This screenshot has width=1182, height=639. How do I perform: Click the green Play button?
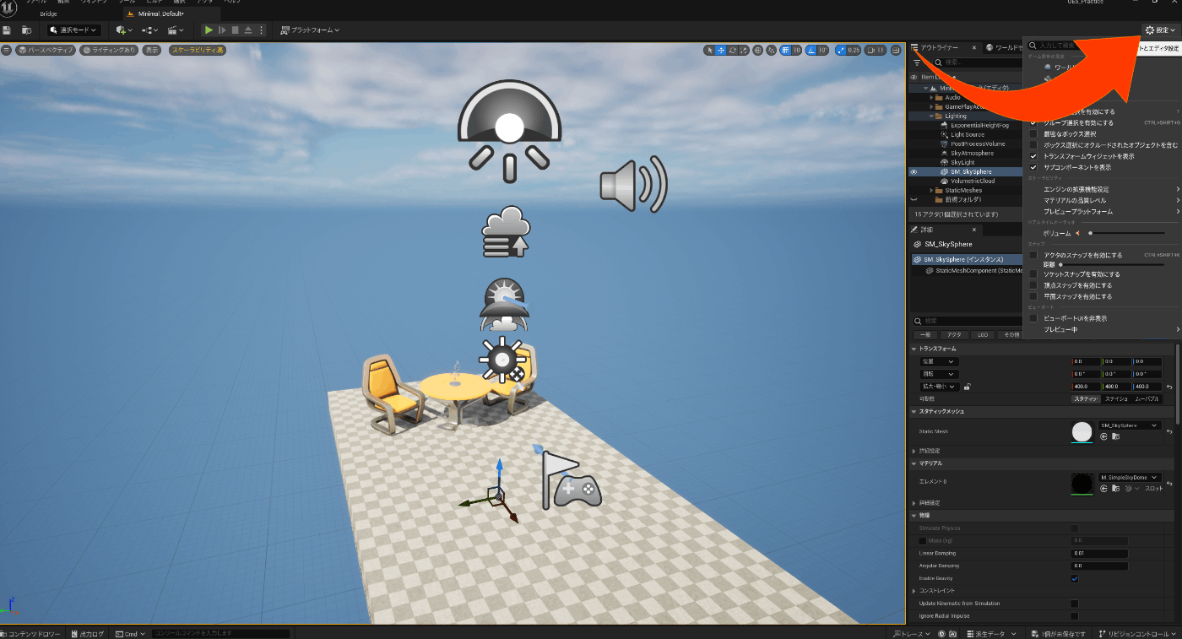[209, 30]
